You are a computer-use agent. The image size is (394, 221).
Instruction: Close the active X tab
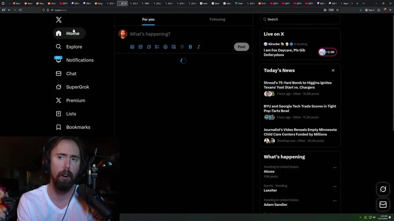pyautogui.click(x=125, y=3)
